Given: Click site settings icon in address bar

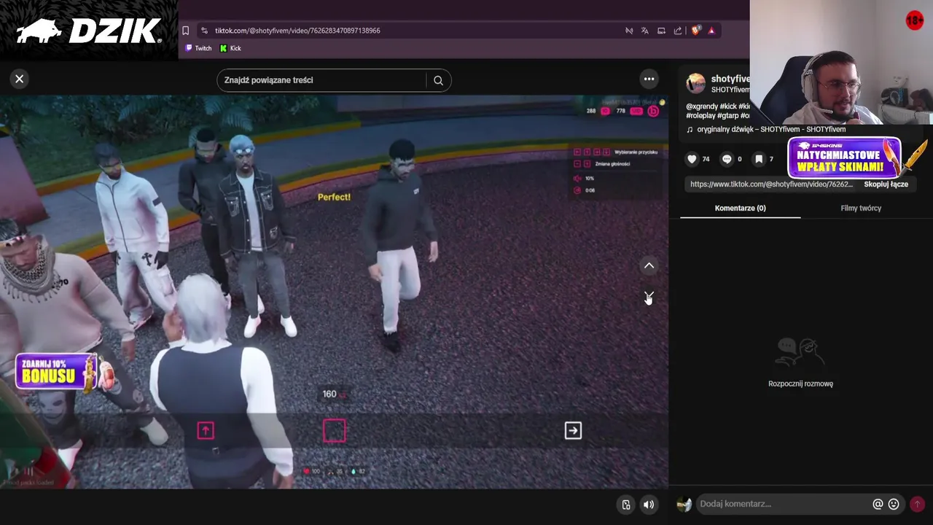Looking at the screenshot, I should point(204,31).
